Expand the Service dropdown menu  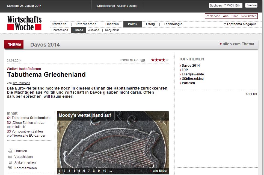click(x=213, y=16)
